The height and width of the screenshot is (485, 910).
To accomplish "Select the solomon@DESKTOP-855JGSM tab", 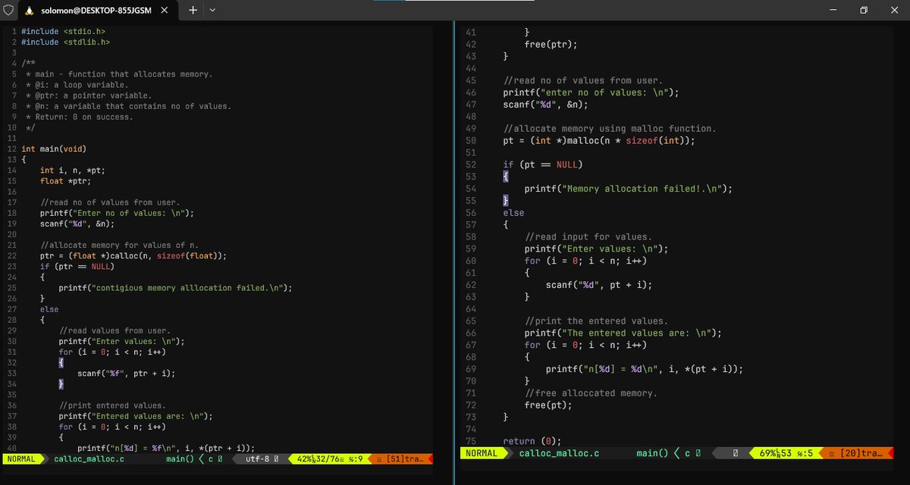I will 96,11.
